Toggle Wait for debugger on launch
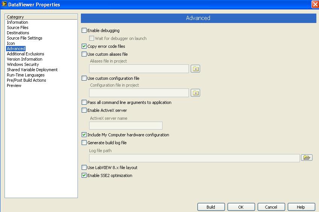This screenshot has height=212, width=319. pos(91,38)
